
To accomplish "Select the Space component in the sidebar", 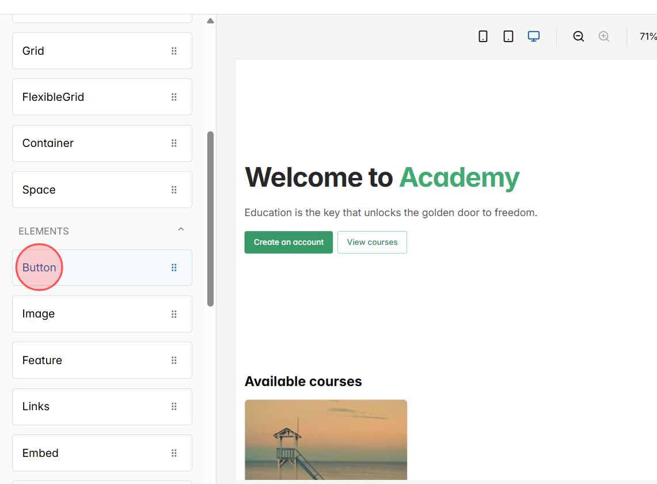I will 86,189.
